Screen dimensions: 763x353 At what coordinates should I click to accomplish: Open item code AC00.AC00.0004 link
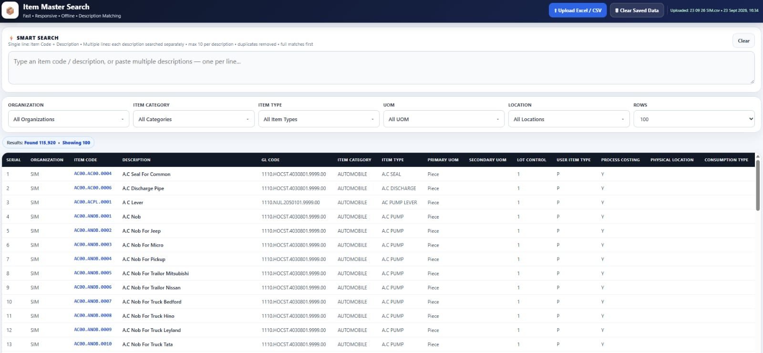tap(93, 174)
